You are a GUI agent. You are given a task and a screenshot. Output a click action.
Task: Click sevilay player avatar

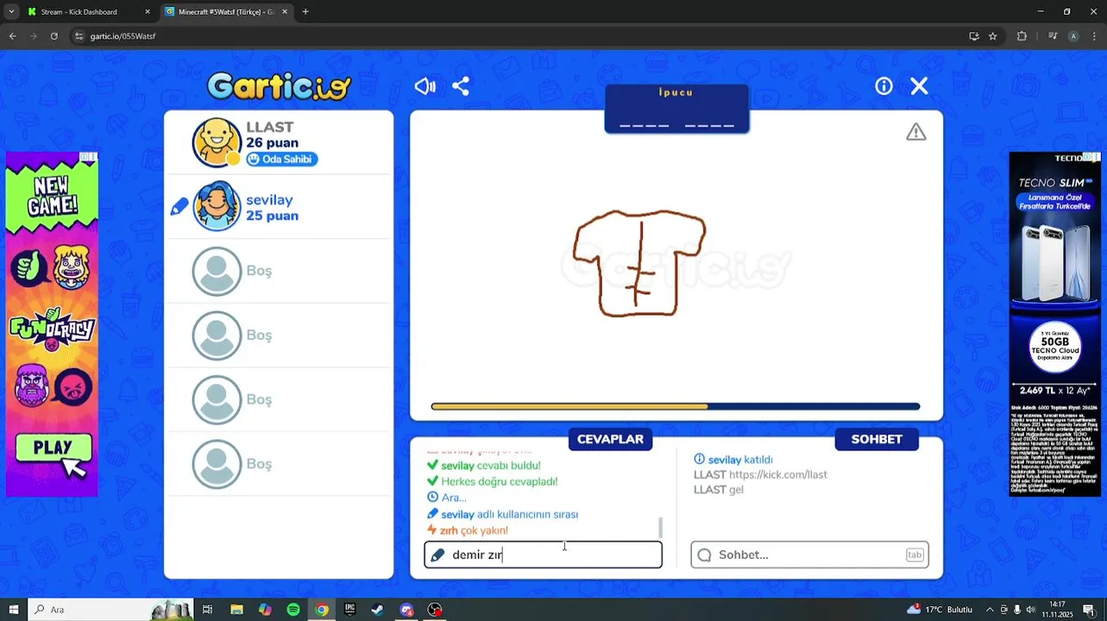point(217,206)
